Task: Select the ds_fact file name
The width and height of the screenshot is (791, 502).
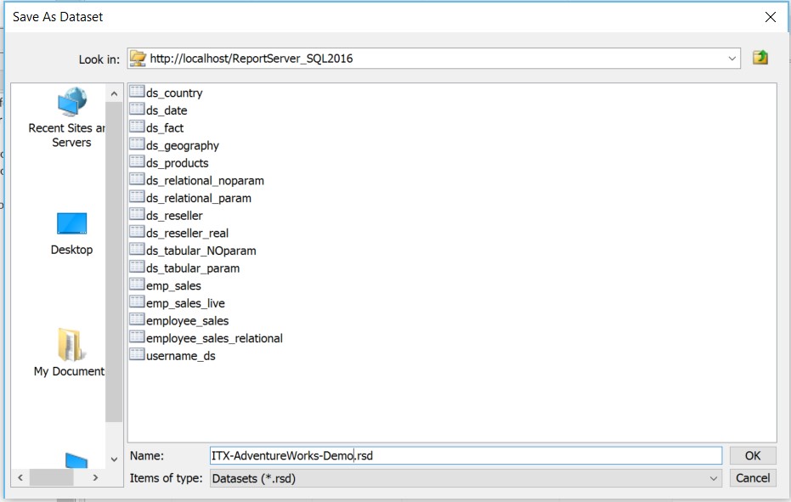Action: coord(165,128)
